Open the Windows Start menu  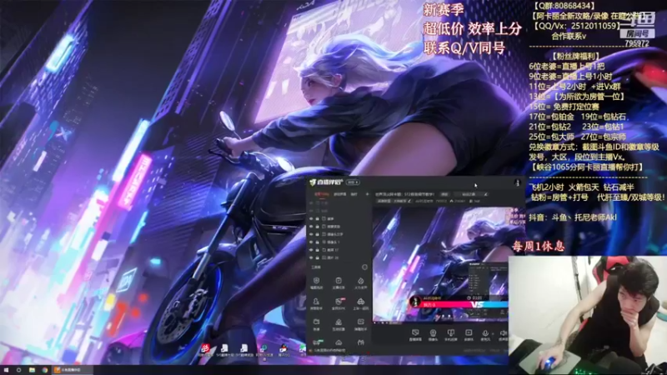[6, 370]
